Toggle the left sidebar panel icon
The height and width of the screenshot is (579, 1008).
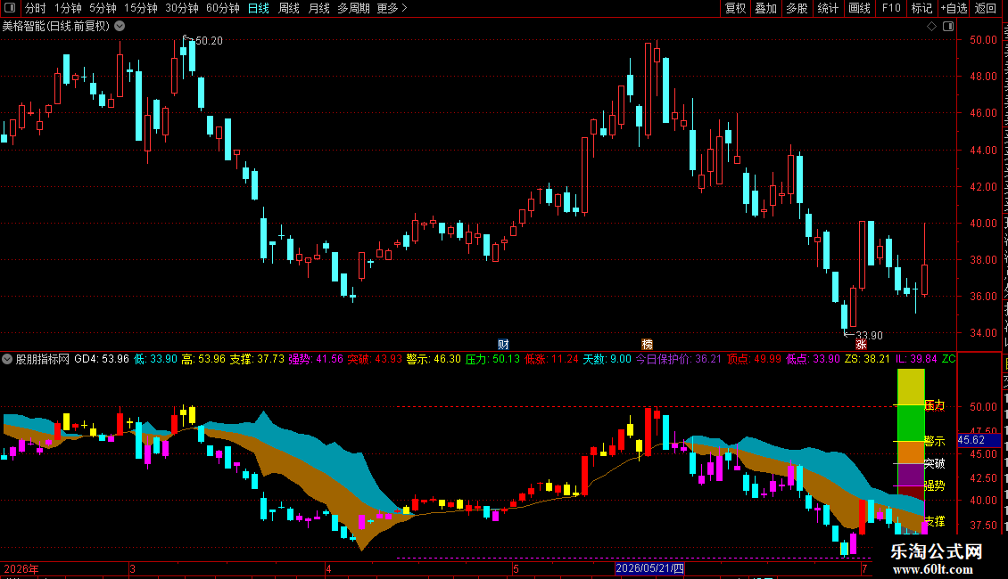coord(10,8)
